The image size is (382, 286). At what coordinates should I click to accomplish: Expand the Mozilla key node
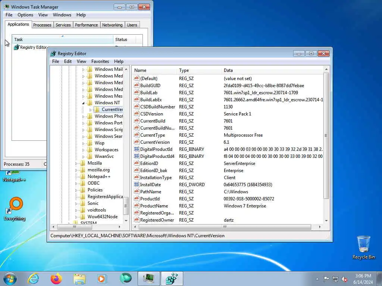click(x=76, y=163)
